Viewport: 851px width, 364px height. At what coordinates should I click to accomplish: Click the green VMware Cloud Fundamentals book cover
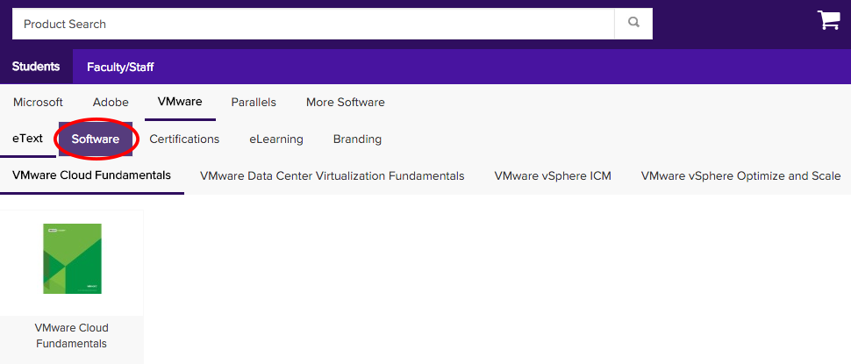[72, 259]
